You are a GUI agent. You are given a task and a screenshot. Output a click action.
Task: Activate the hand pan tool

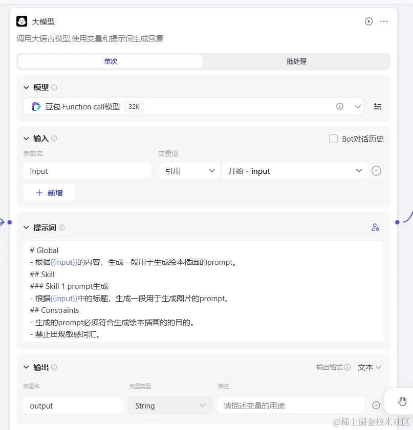click(402, 401)
